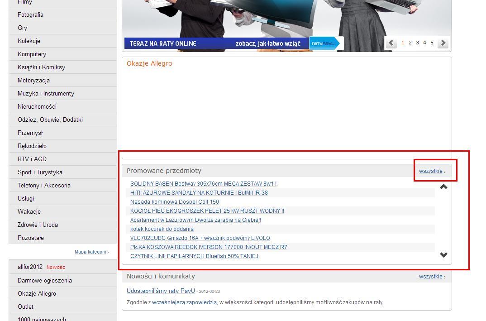Open kotek kocurek do oddania listing

(162, 229)
